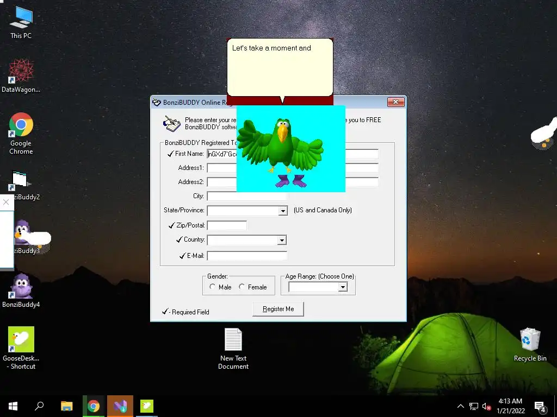Viewport: 557px width, 417px height.
Task: Open the BonziBuddy4 desktop shortcut
Action: [21, 290]
